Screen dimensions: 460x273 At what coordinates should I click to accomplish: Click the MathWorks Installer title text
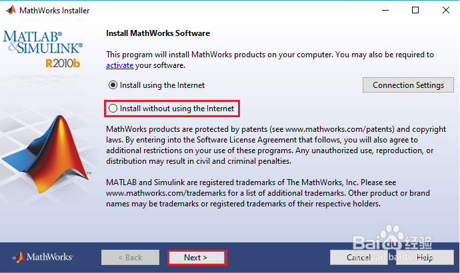55,11
